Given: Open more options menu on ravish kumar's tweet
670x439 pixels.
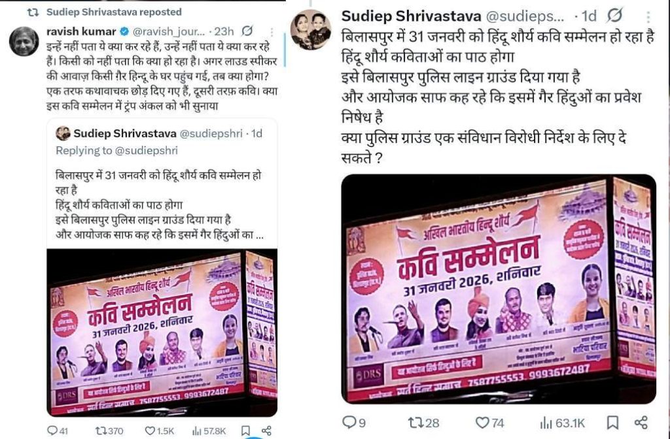Looking at the screenshot, I should (x=272, y=31).
